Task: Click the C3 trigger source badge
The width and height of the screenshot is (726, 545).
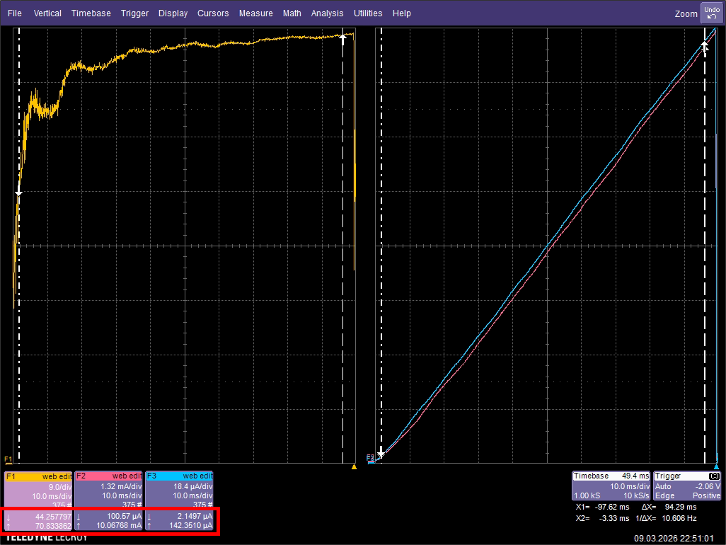Action: click(715, 476)
